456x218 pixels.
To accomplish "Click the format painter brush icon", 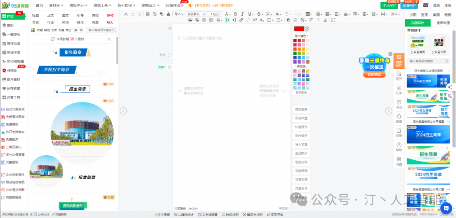I will pyautogui.click(x=168, y=14).
